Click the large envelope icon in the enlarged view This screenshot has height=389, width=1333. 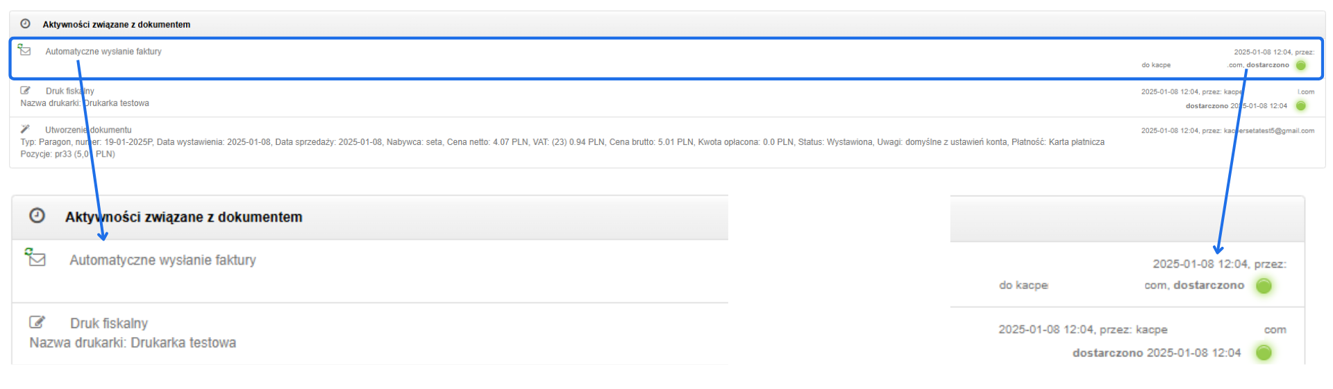[x=35, y=258]
